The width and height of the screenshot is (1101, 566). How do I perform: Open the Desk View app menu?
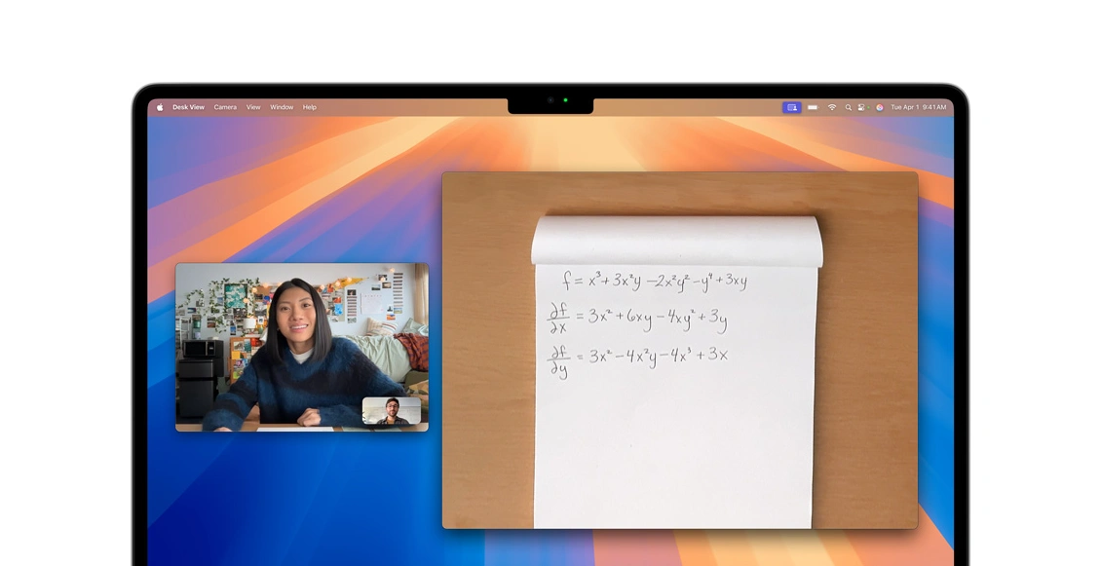pyautogui.click(x=188, y=107)
